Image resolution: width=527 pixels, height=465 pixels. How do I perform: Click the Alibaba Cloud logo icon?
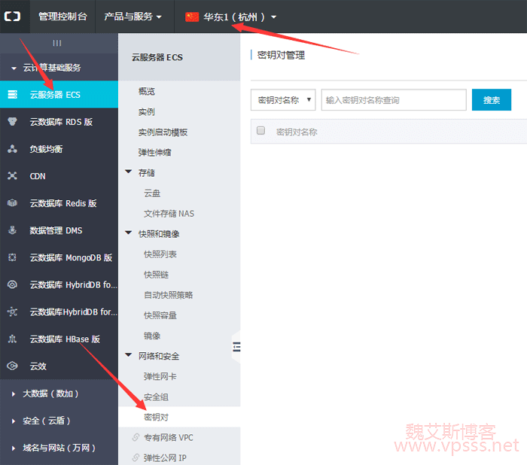pos(14,17)
